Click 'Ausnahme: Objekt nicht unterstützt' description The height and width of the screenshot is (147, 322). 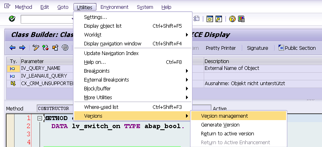pyautogui.click(x=245, y=84)
